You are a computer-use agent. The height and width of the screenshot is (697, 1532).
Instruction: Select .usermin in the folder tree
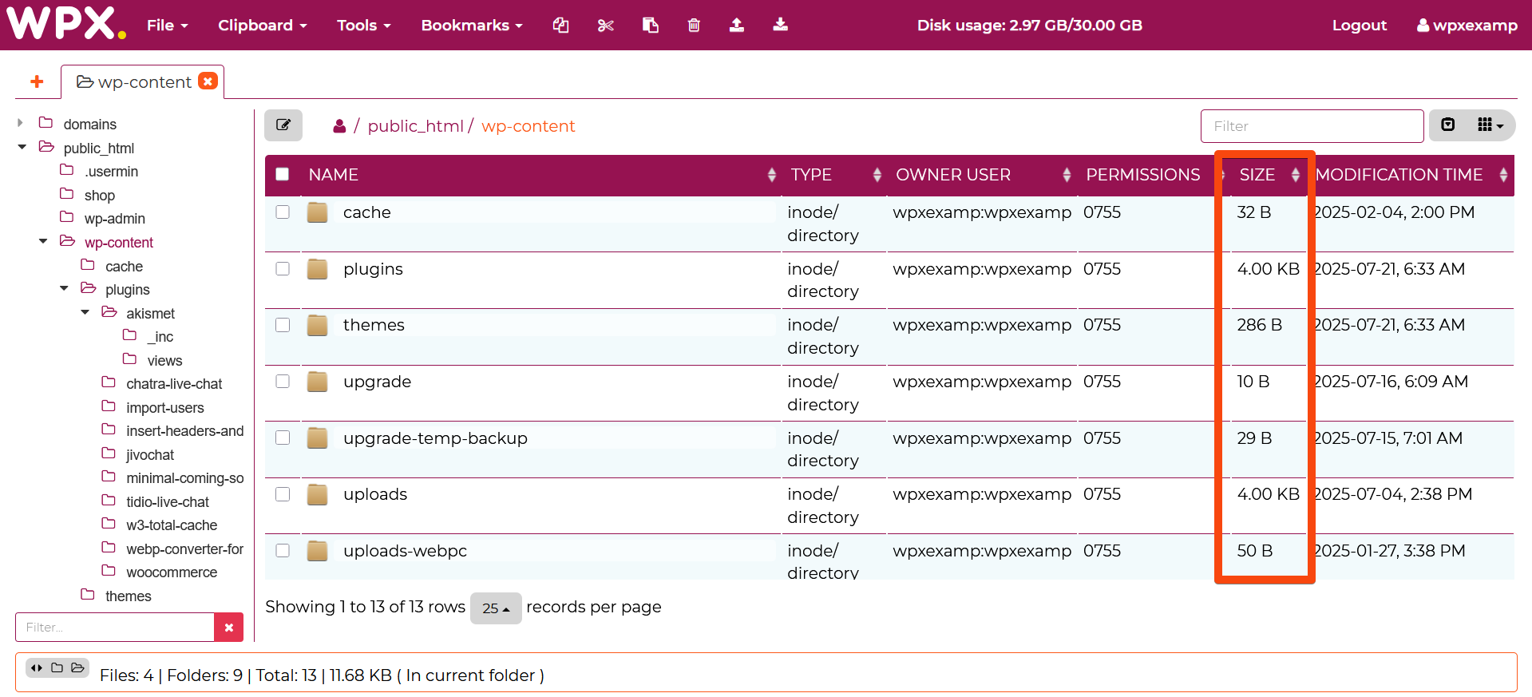(x=111, y=172)
